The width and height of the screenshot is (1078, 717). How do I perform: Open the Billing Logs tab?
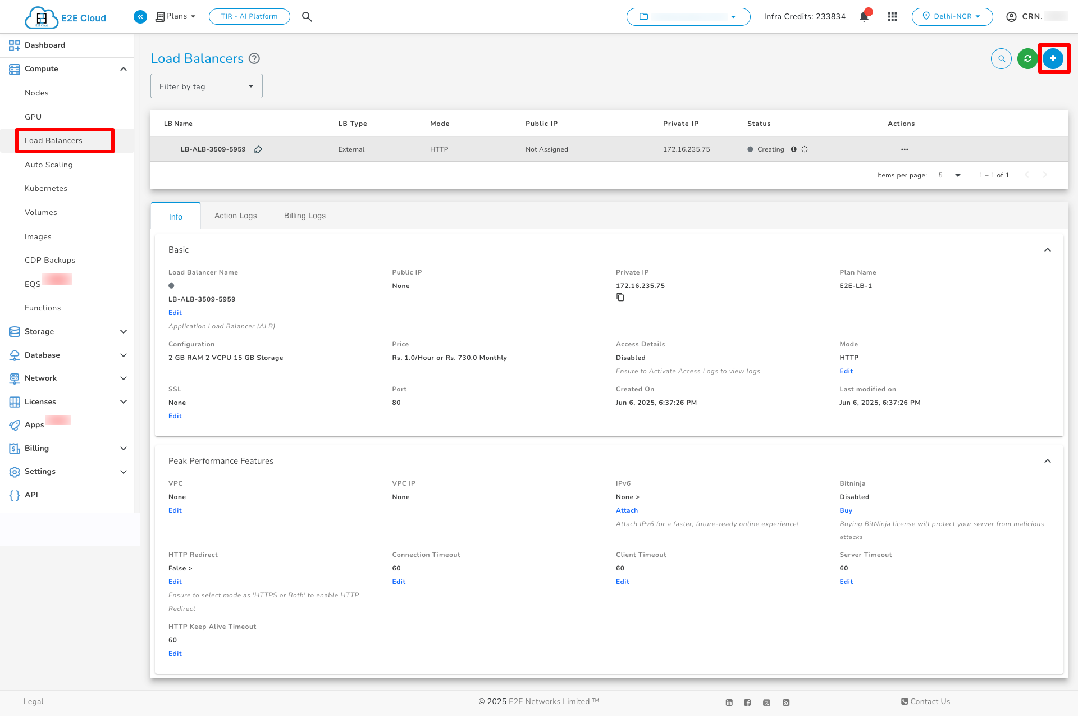(x=304, y=216)
